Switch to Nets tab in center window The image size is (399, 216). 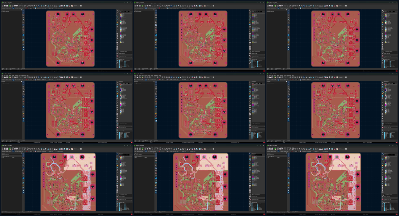pos(260,83)
